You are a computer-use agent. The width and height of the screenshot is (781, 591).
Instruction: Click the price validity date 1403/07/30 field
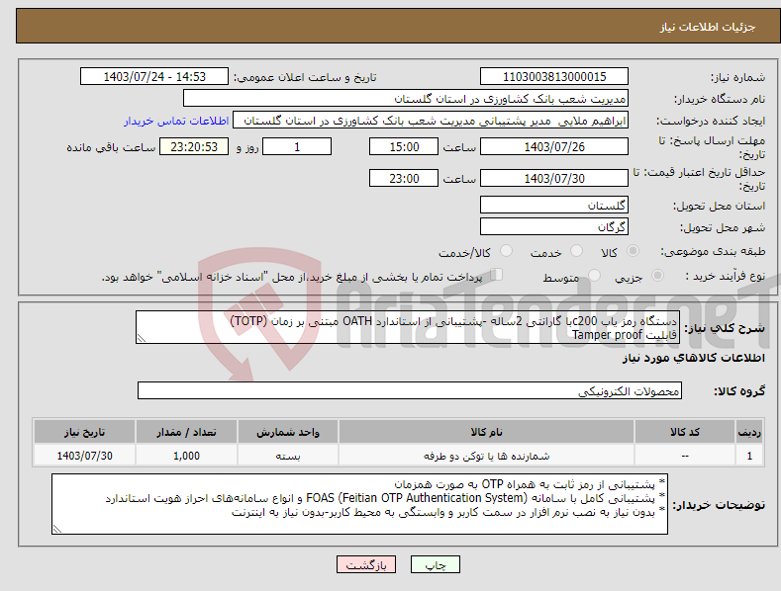point(554,178)
